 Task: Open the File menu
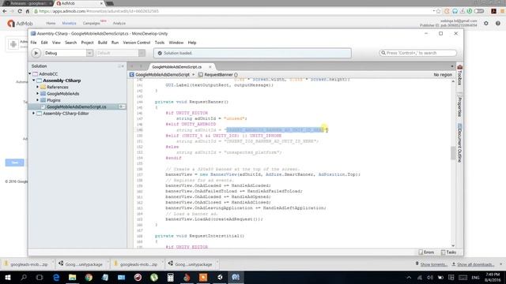coord(33,43)
